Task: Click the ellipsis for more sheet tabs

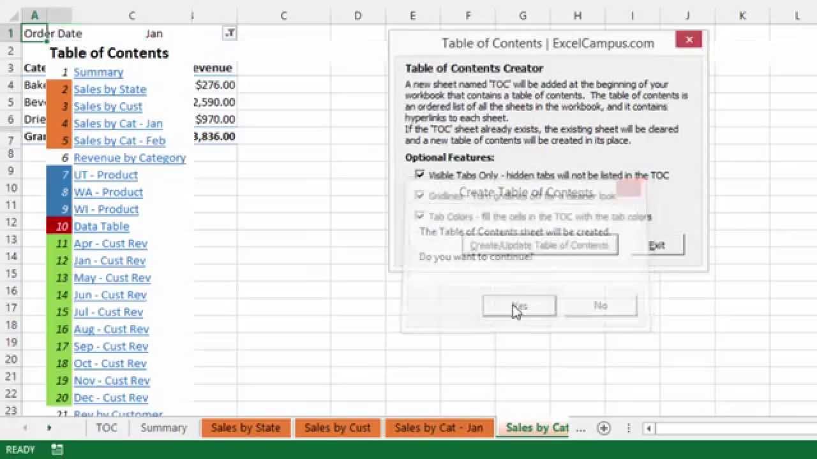Action: [x=580, y=428]
